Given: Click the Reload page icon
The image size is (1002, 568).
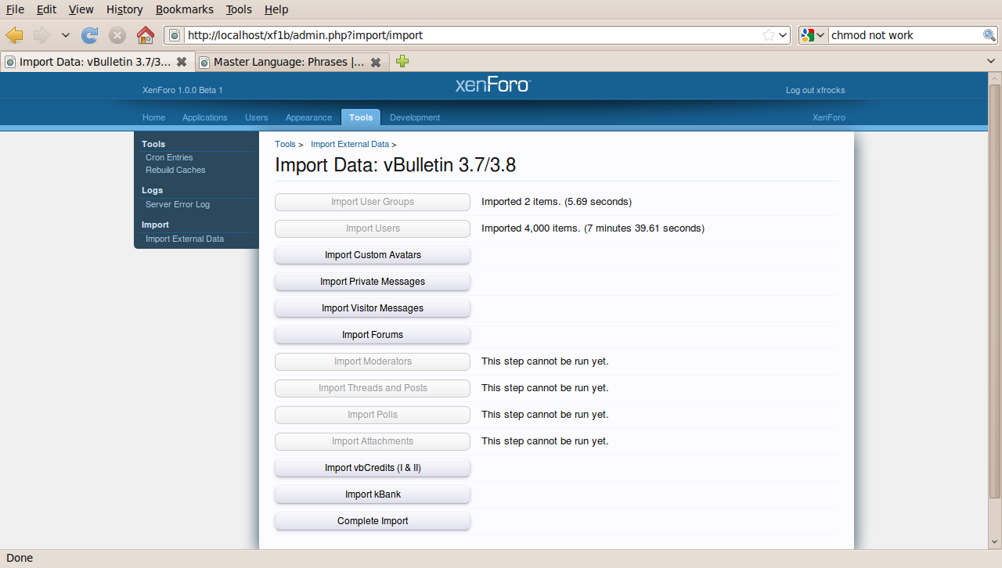Looking at the screenshot, I should coord(90,35).
